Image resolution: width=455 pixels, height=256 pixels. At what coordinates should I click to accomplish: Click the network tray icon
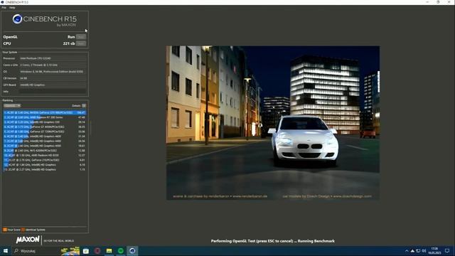pyautogui.click(x=418, y=251)
